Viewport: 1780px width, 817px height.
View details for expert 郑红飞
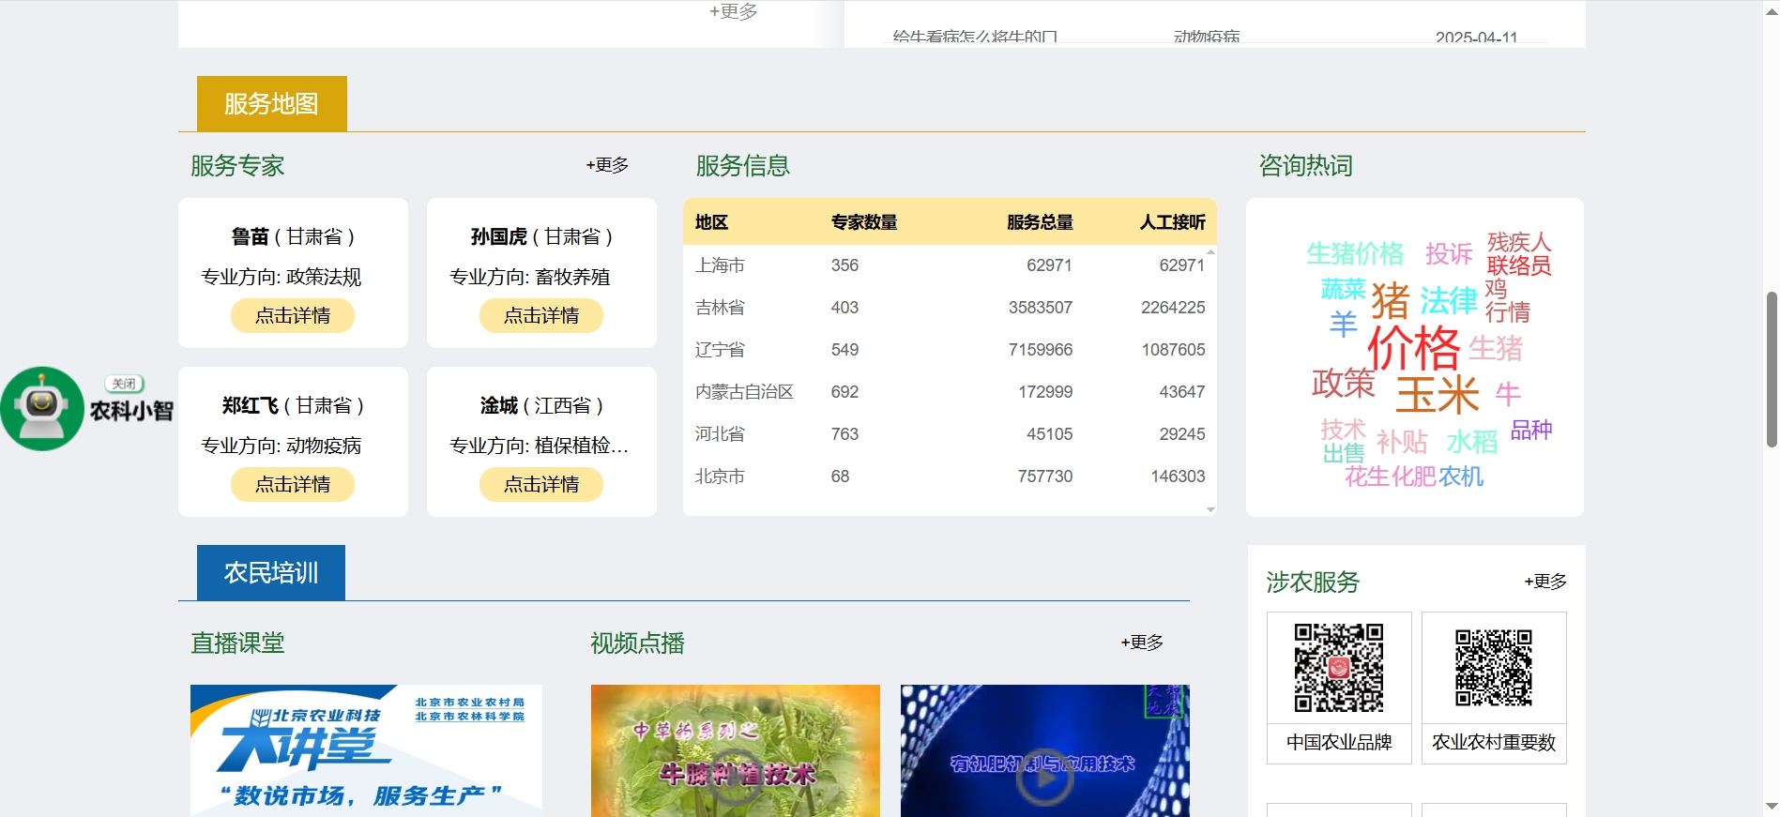[293, 484]
